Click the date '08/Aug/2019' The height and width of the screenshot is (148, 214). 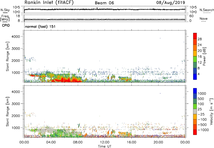171,3
